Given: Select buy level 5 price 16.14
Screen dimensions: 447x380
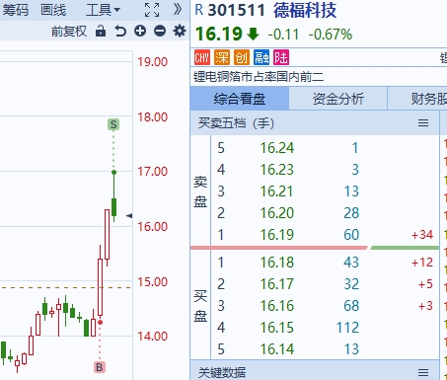Looking at the screenshot, I should (277, 349).
